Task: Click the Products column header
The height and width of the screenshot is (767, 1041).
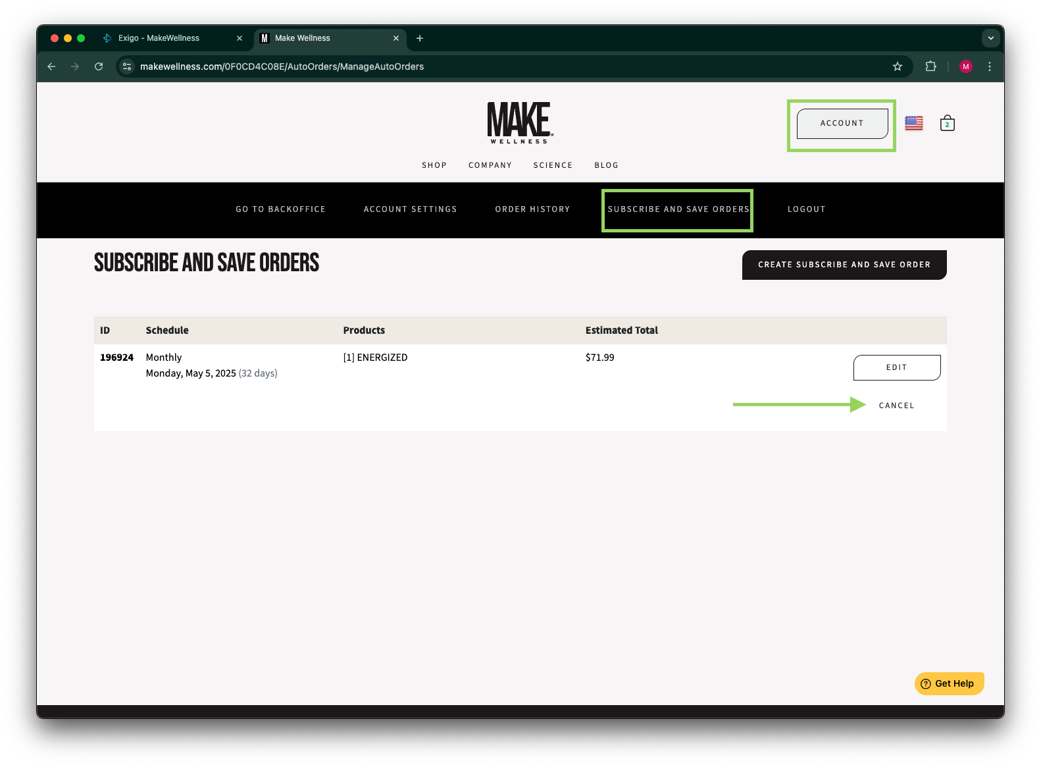Action: pyautogui.click(x=364, y=331)
